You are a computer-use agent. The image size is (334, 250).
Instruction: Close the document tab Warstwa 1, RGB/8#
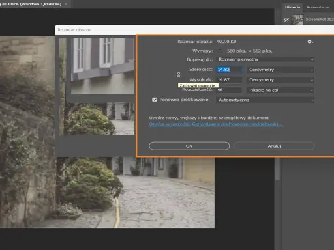[66, 4]
